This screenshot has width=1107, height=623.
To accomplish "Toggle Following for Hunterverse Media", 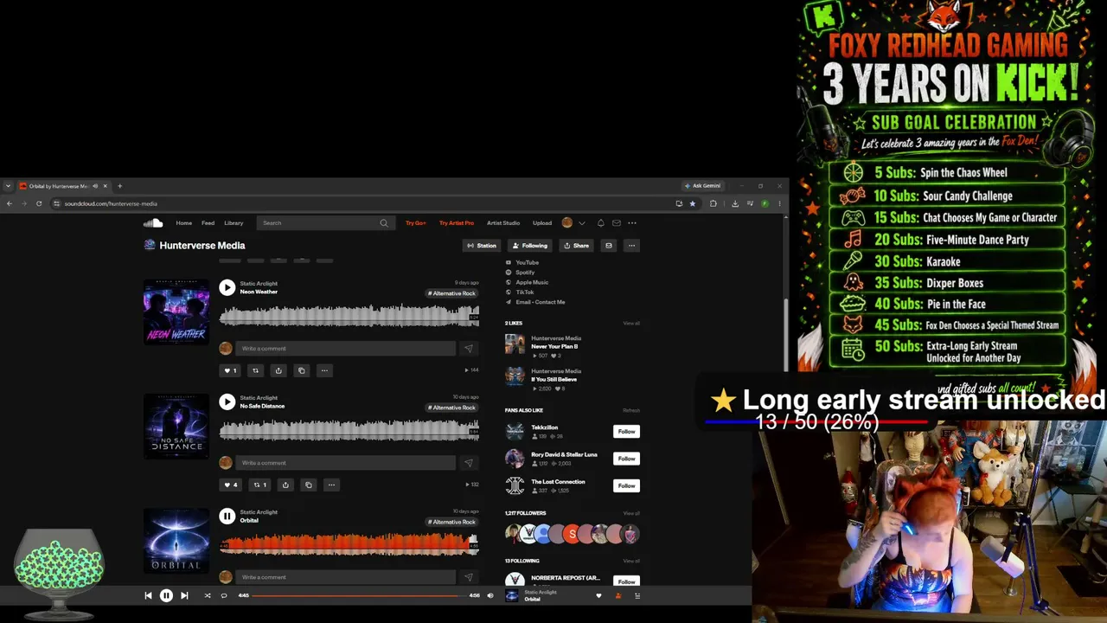I will pyautogui.click(x=529, y=246).
